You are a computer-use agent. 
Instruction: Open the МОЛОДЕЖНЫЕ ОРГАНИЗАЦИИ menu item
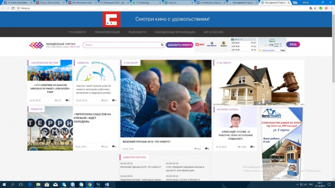click(x=175, y=32)
